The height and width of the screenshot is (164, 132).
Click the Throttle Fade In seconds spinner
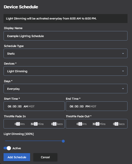pos(54,124)
